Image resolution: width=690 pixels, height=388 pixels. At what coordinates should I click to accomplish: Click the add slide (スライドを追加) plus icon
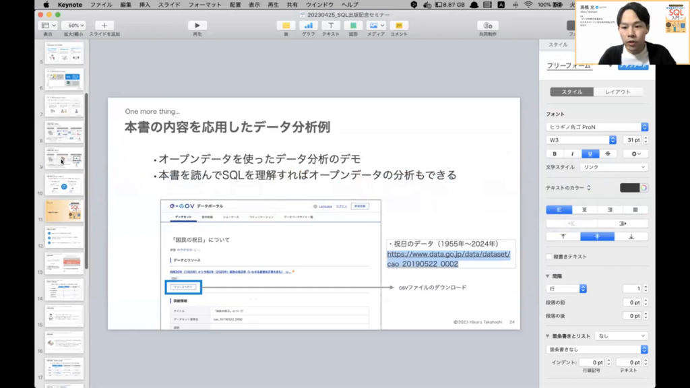click(x=104, y=26)
